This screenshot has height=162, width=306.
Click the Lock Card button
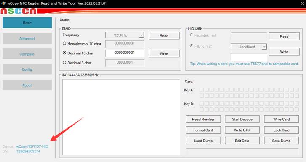(282, 130)
